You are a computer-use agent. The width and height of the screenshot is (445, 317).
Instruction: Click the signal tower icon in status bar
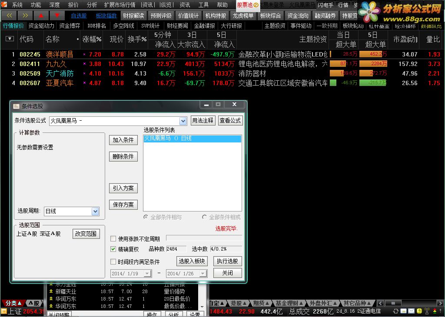pos(427,311)
